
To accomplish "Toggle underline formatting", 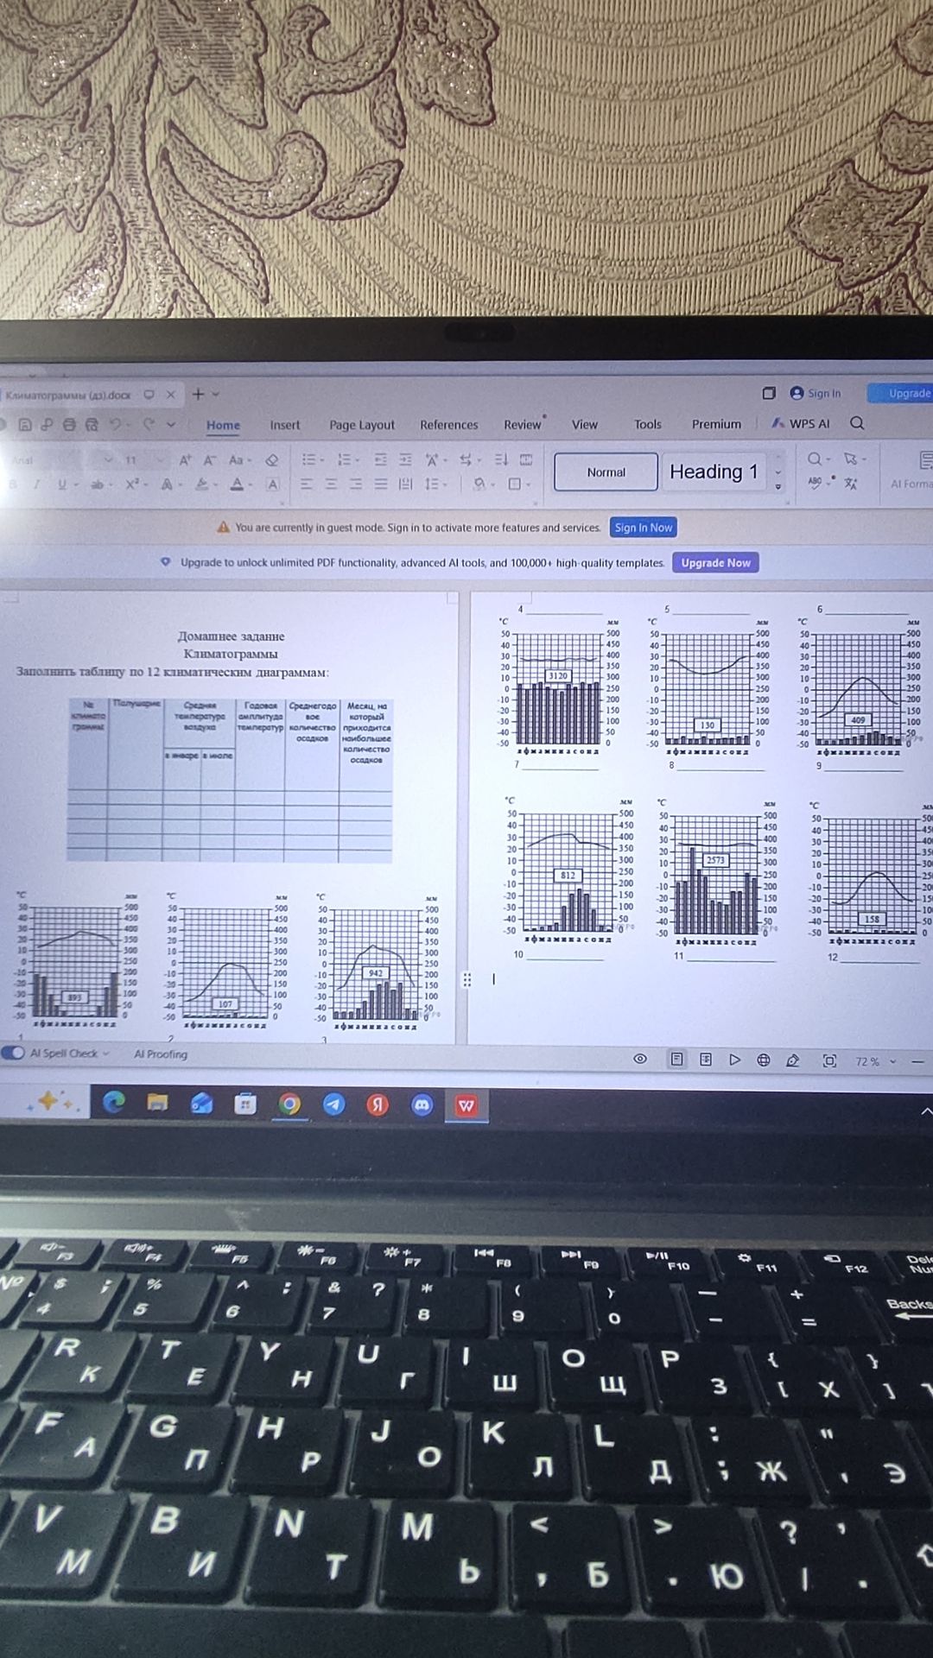I will click(x=62, y=484).
